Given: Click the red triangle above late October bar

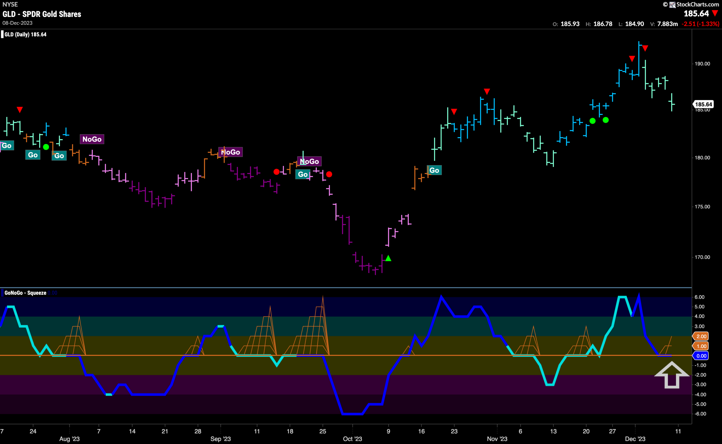Looking at the screenshot, I should 487,92.
